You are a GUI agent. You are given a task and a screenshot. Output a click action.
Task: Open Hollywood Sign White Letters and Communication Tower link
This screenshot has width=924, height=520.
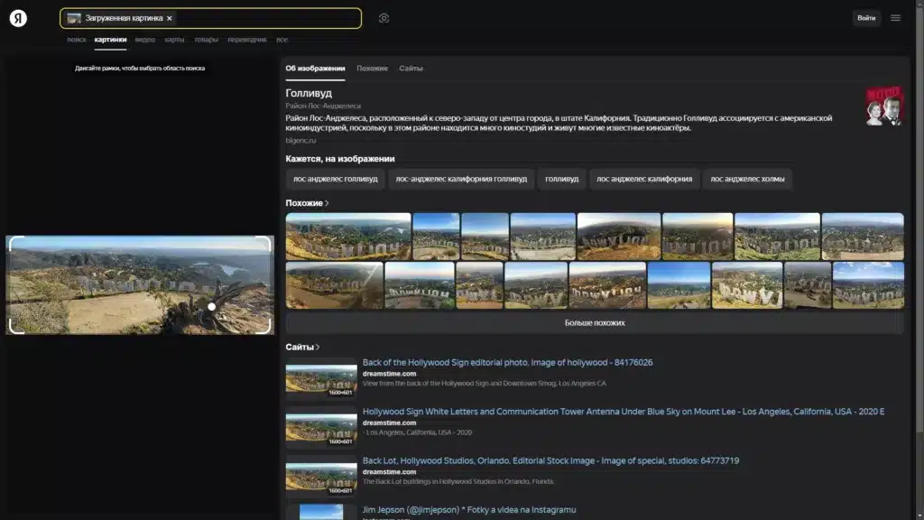[x=624, y=412]
